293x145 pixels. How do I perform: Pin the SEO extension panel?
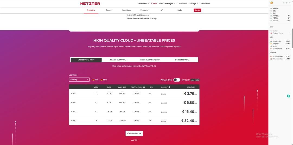tap(284, 3)
